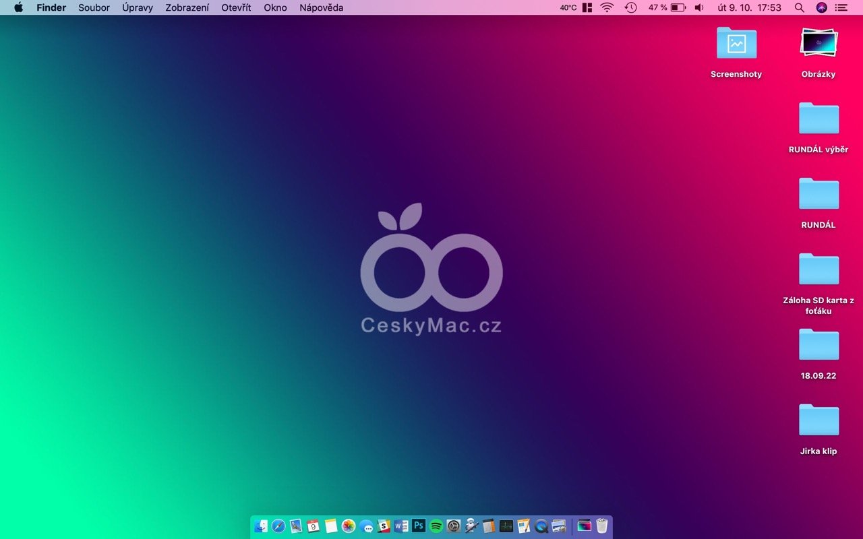Click the date and time clock
Viewport: 863px width, 539px height.
750,7
